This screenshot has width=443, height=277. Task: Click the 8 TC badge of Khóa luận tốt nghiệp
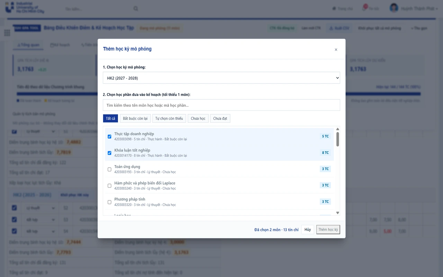pyautogui.click(x=325, y=152)
